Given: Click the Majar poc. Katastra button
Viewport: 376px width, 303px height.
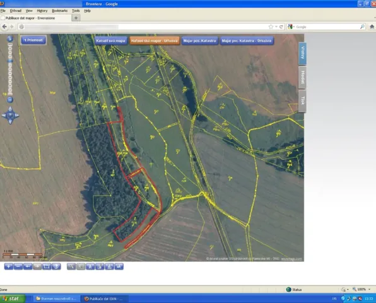Looking at the screenshot, I should pos(200,41).
